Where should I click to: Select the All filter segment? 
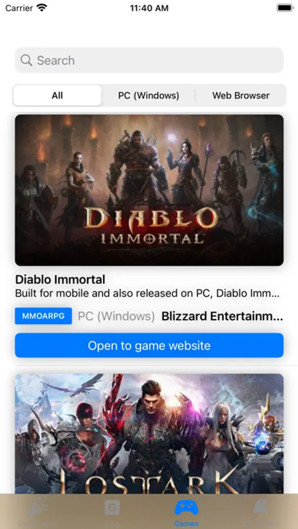point(57,95)
